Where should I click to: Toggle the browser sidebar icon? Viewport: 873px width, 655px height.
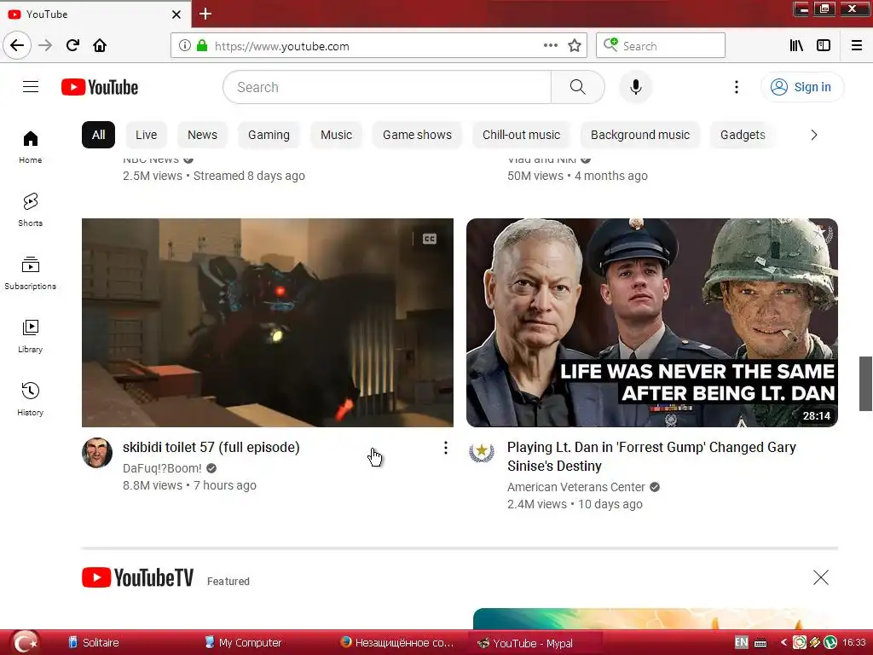pos(824,45)
